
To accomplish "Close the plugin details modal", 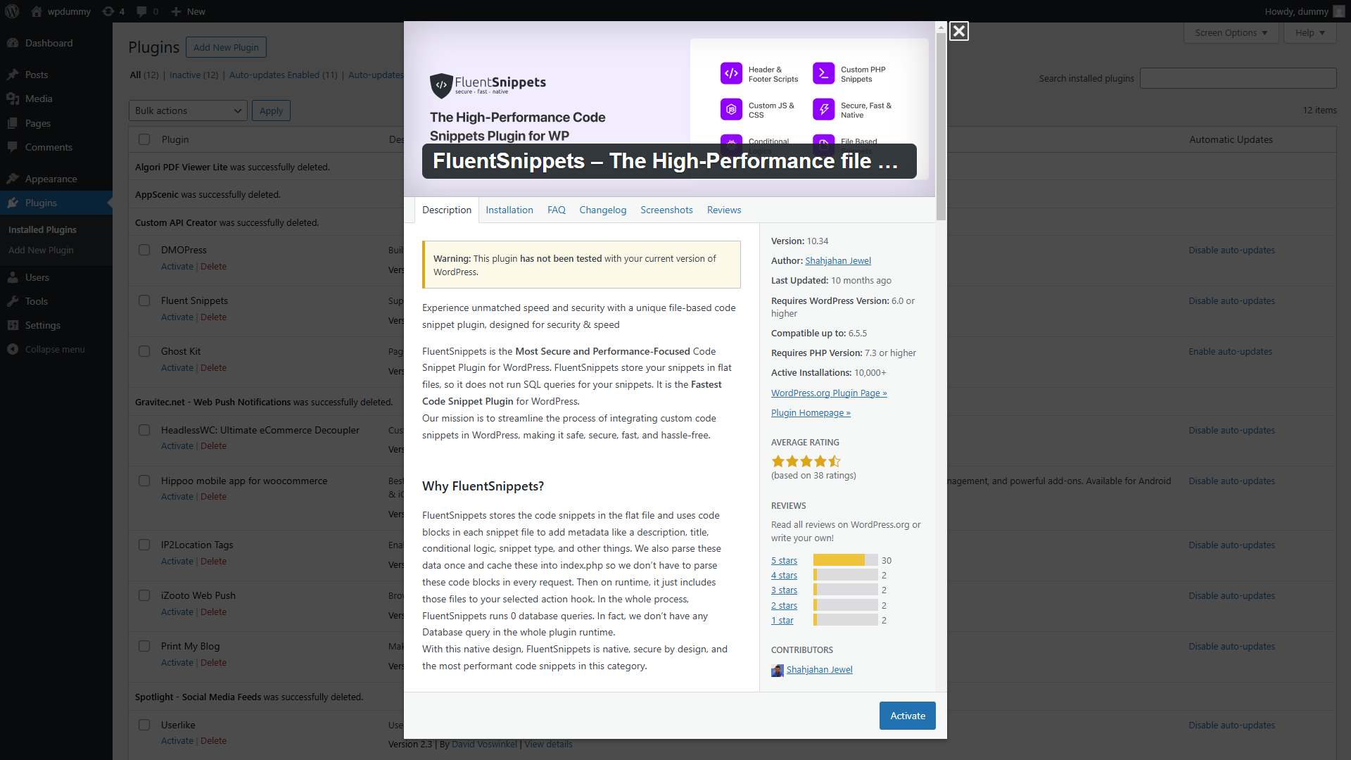I will click(958, 31).
